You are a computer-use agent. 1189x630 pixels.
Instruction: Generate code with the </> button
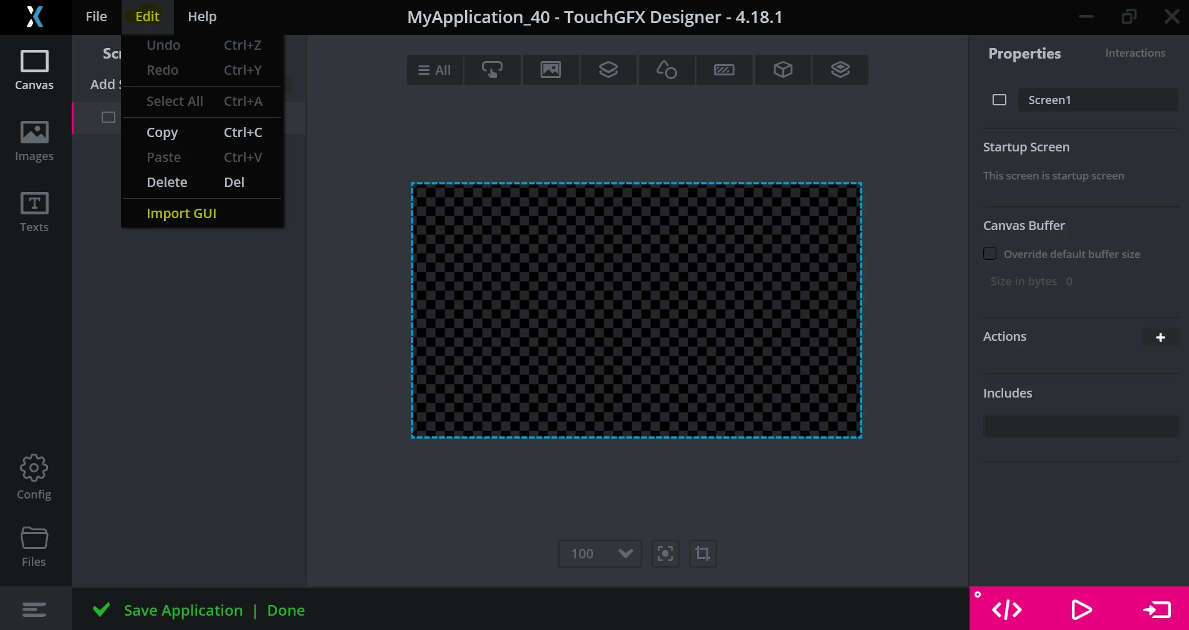point(1006,609)
